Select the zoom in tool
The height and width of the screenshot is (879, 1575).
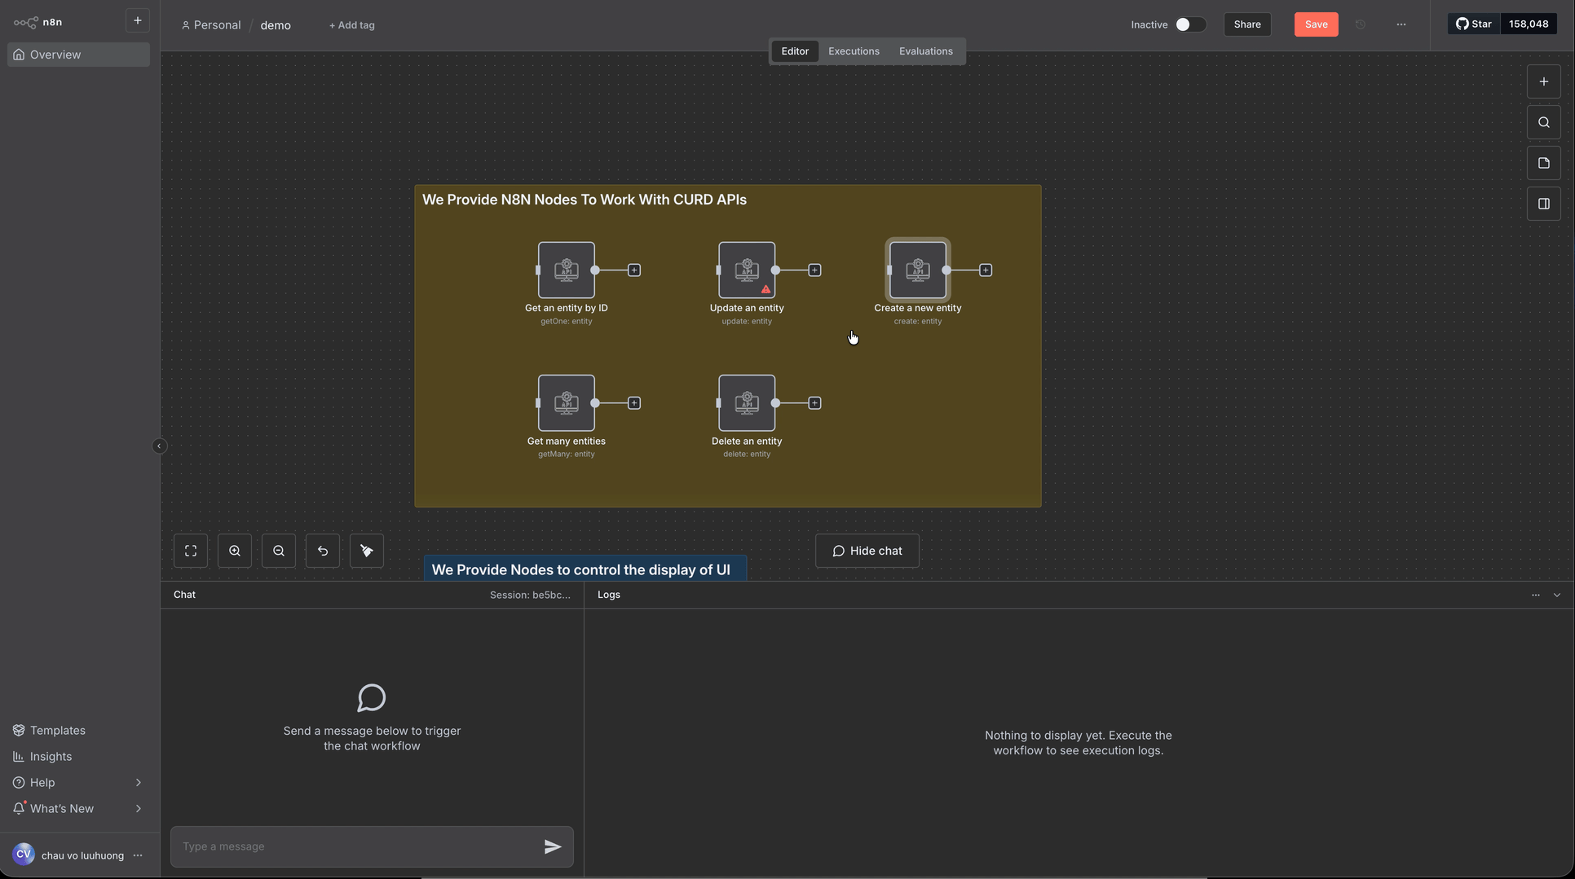point(234,550)
